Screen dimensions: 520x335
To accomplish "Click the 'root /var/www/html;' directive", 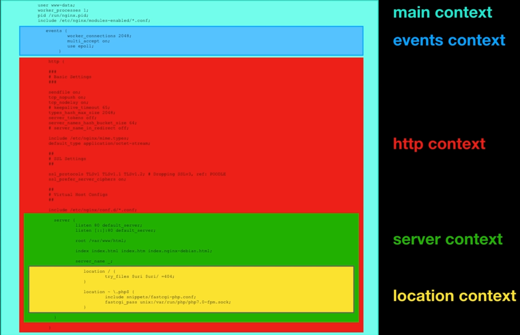I will (101, 241).
